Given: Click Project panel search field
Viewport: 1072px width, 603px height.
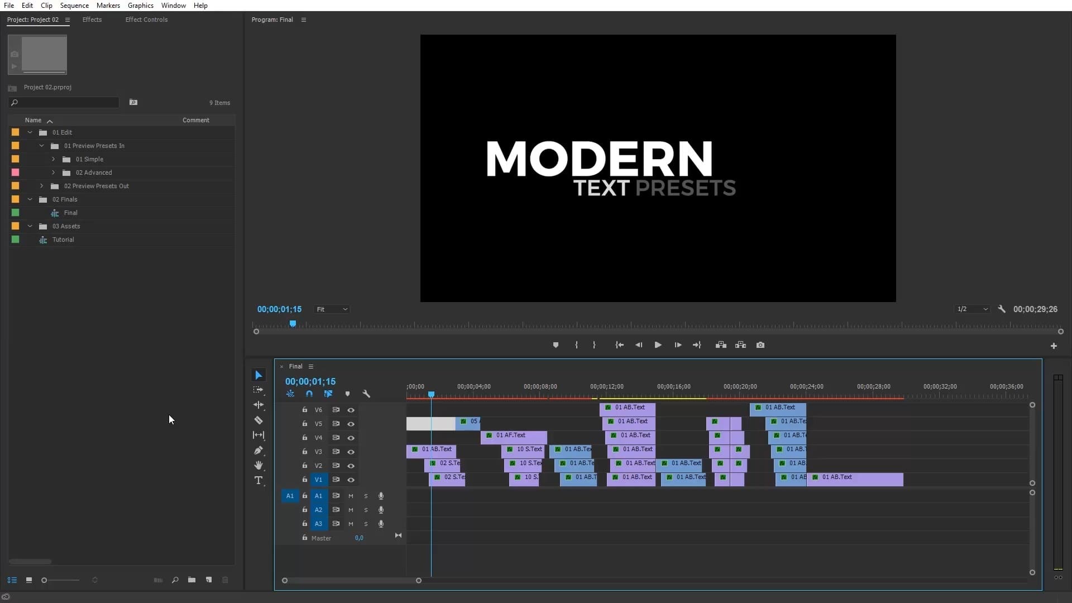Looking at the screenshot, I should click(64, 103).
